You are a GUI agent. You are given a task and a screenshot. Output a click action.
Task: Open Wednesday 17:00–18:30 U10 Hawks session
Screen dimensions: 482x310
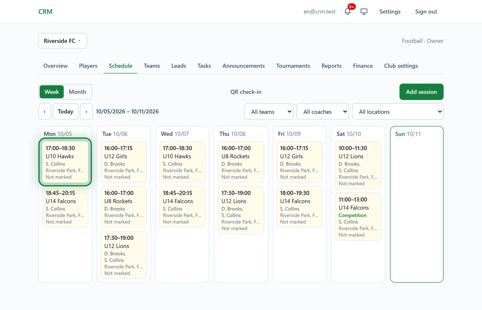click(182, 162)
